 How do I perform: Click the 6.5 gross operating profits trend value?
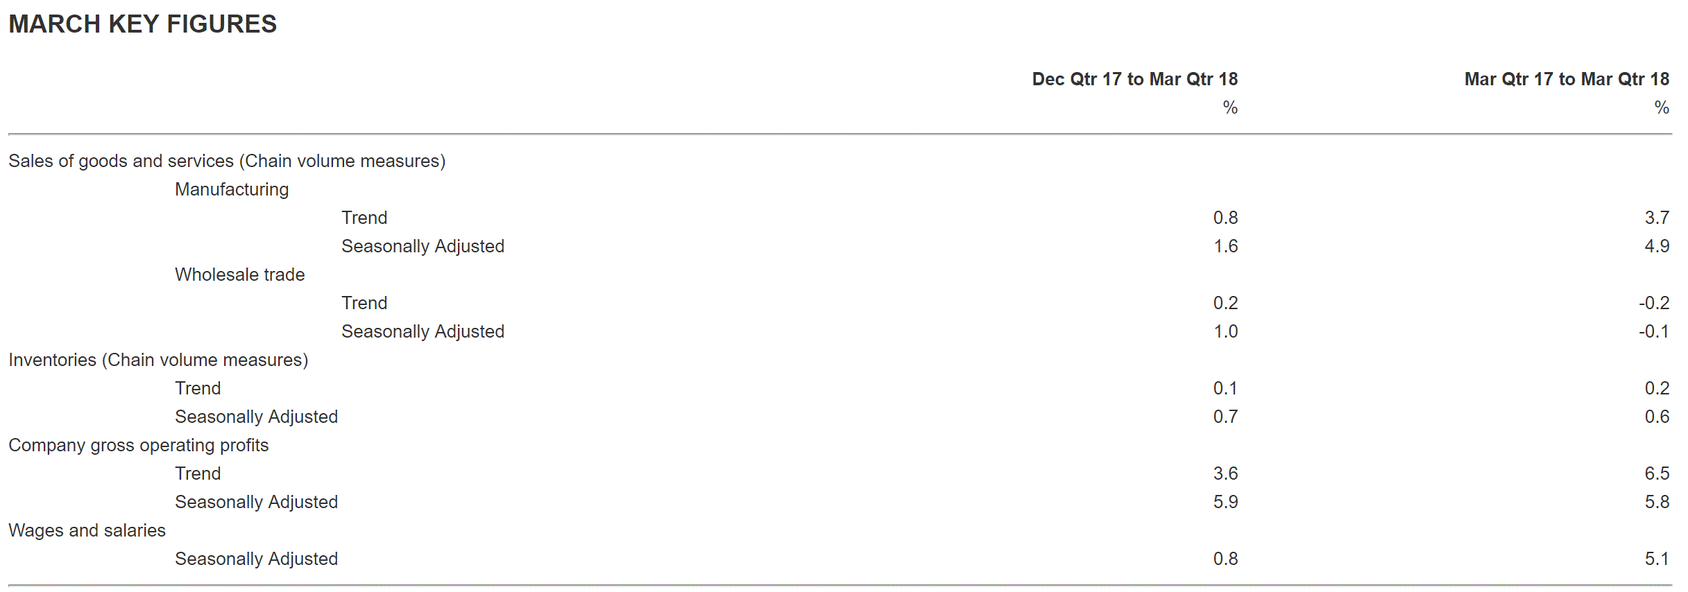point(1656,473)
